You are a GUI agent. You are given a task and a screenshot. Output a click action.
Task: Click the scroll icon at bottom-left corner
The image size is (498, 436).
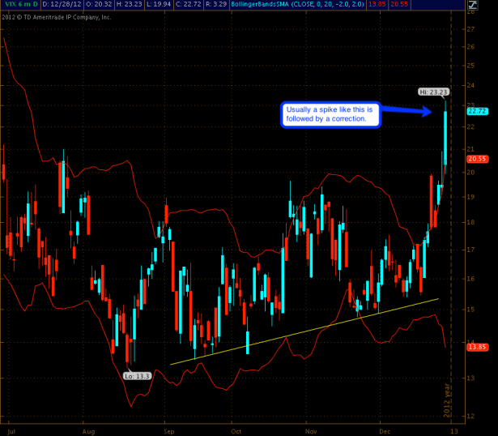(6, 430)
